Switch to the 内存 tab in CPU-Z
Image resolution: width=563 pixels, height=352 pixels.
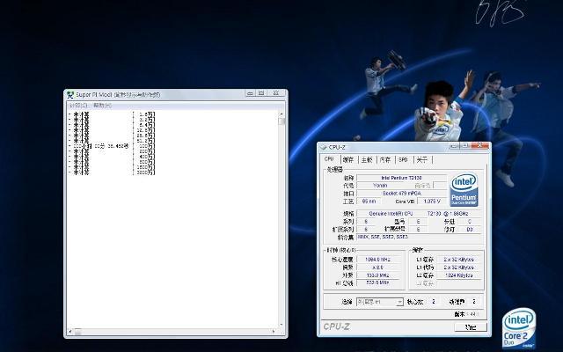(x=384, y=159)
